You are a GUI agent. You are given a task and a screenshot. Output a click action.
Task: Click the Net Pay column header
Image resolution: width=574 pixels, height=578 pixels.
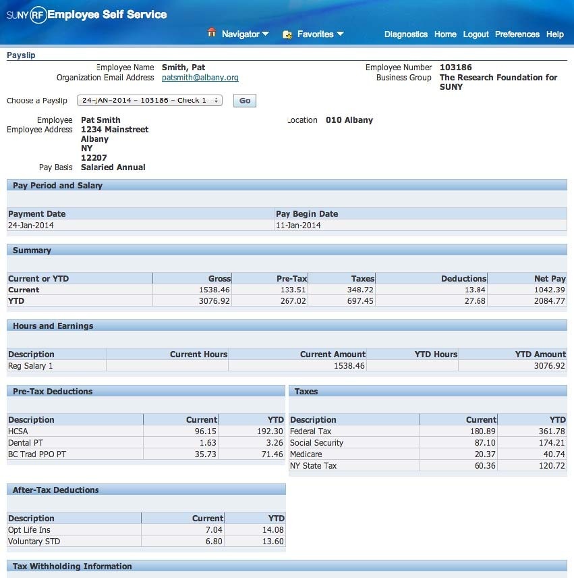pos(549,278)
